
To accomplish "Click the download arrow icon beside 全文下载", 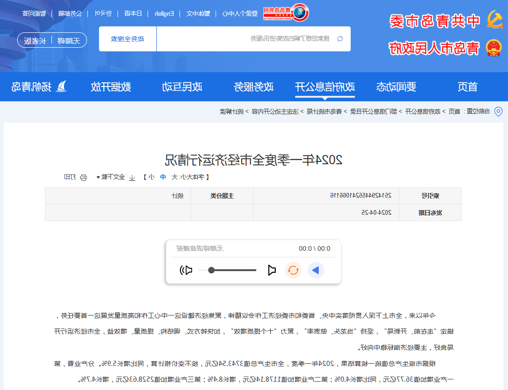I will (132, 178).
